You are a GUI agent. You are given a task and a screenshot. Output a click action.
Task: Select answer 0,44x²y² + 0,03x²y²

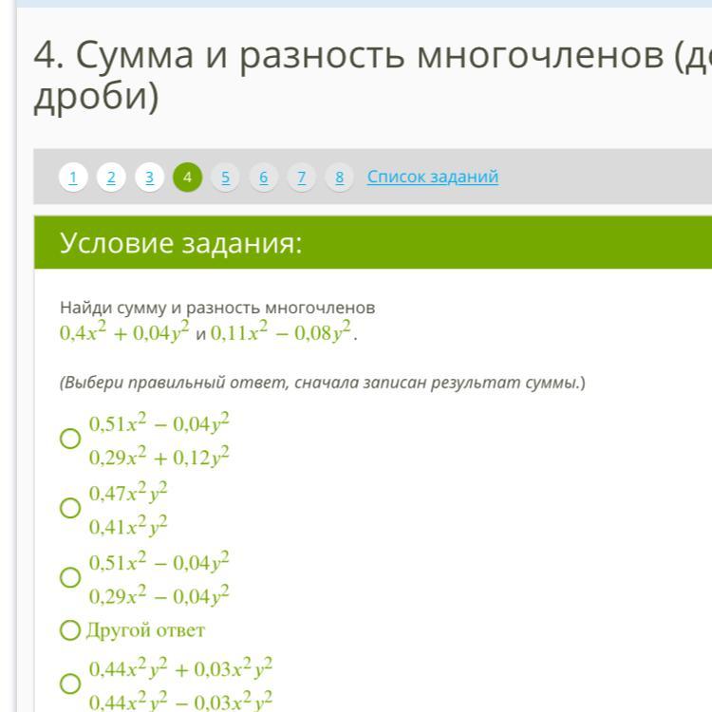[70, 684]
